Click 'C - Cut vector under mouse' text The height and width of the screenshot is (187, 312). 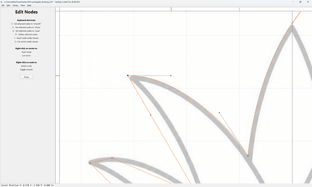pos(26,42)
